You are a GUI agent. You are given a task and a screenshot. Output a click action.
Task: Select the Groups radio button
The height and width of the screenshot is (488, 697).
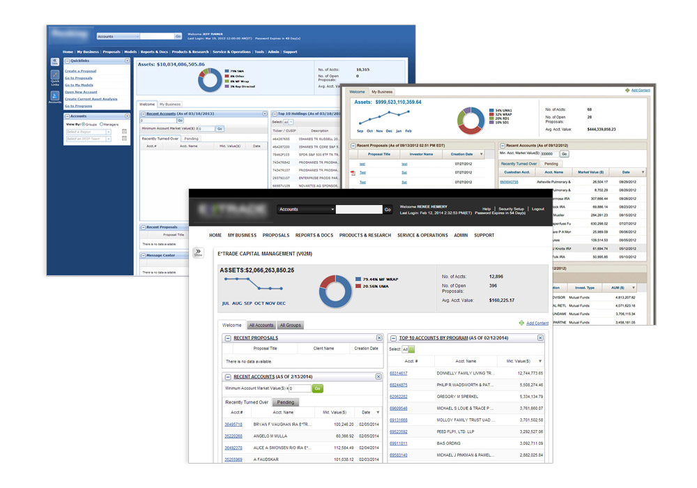83,125
